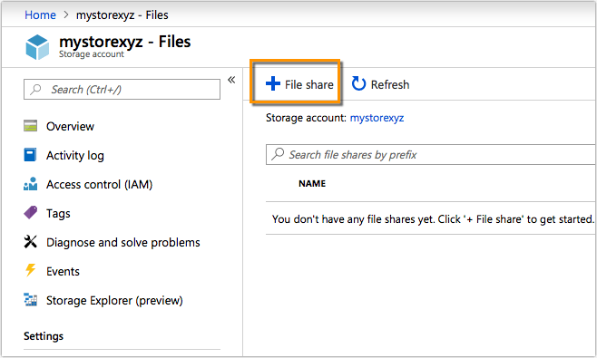Viewport: 597px width, 358px height.
Task: Focus the Search (Ctrl+/) box
Action: tap(122, 90)
